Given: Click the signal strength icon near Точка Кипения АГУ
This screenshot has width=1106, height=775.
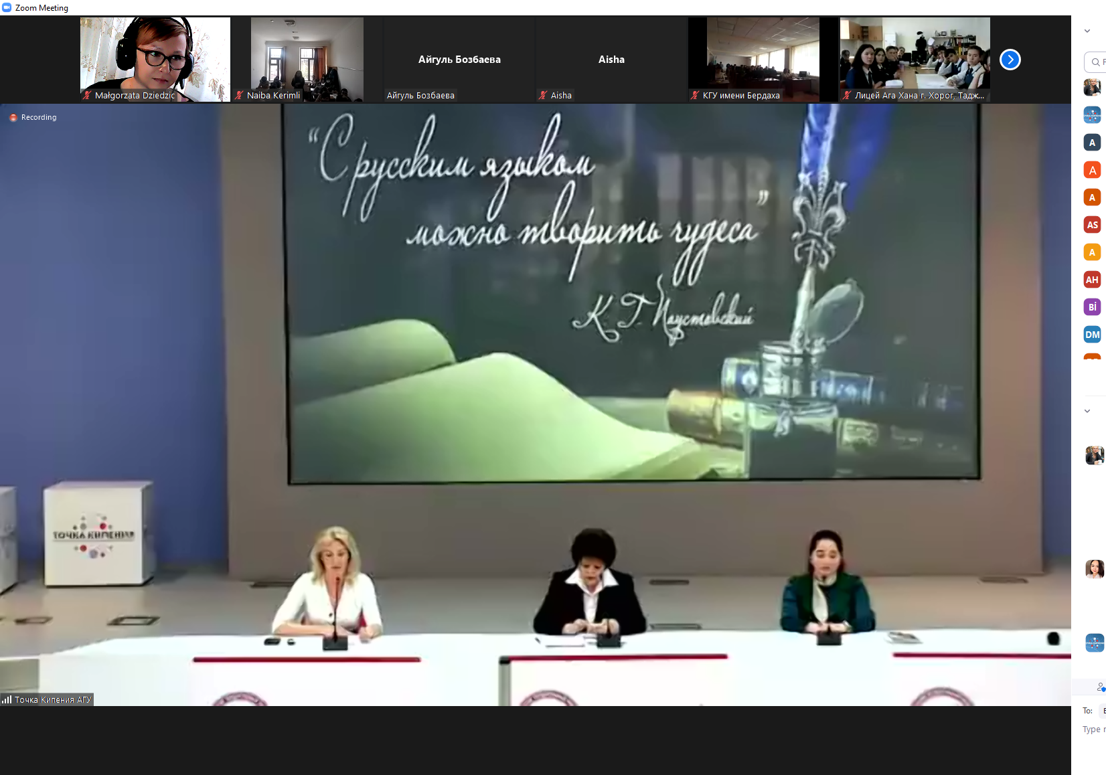Looking at the screenshot, I should 7,699.
